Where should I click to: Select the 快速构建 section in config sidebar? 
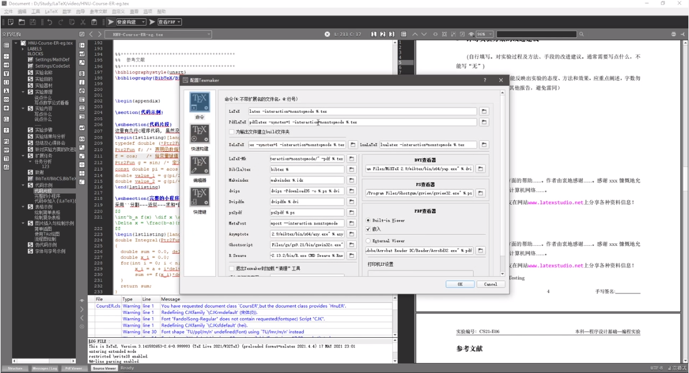[200, 137]
